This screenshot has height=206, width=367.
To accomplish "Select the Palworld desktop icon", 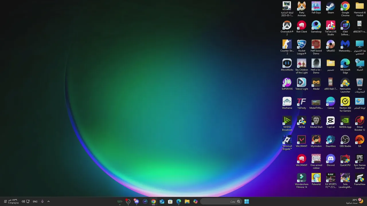I will [x=316, y=179].
